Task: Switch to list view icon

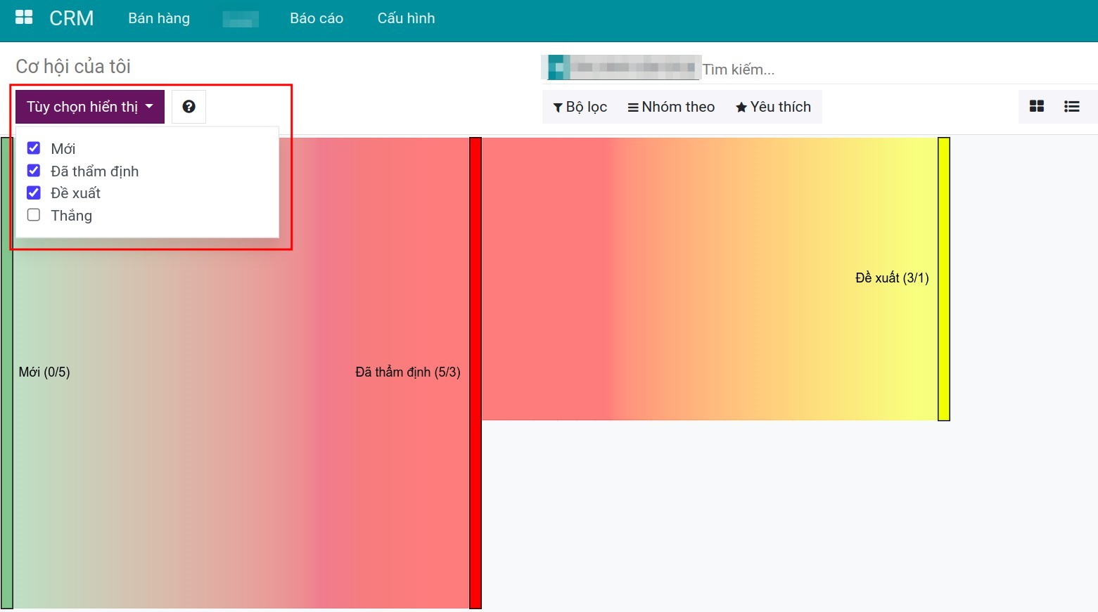Action: [1071, 107]
